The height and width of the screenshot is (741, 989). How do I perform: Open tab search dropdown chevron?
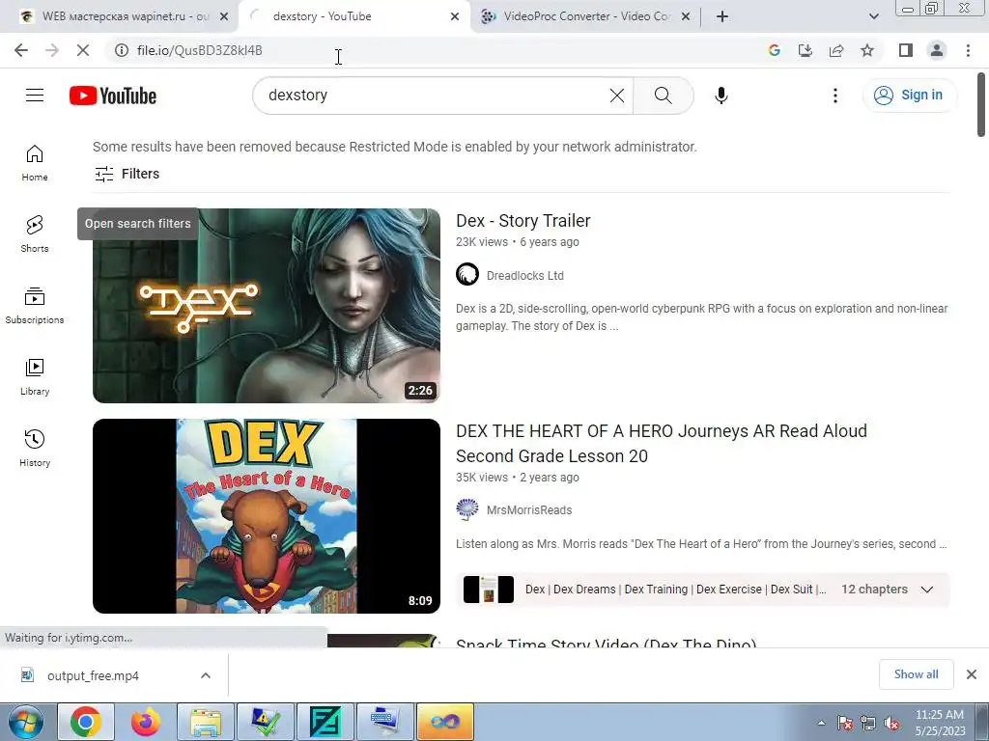(x=873, y=16)
